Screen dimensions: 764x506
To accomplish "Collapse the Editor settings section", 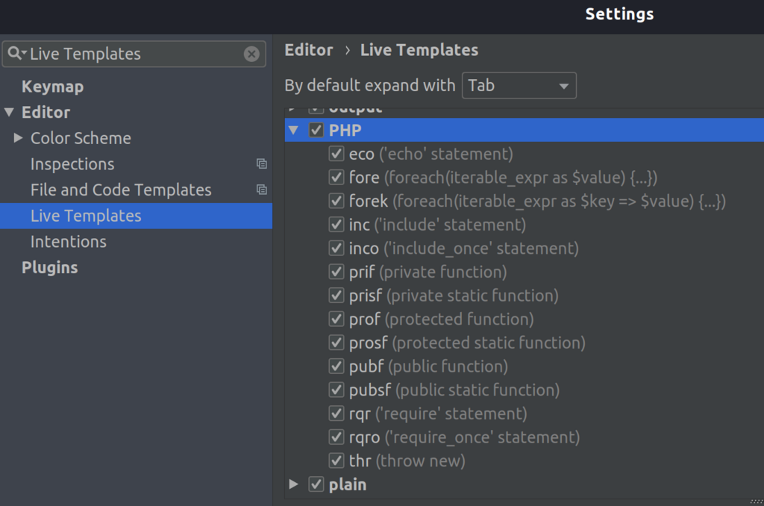I will point(9,113).
